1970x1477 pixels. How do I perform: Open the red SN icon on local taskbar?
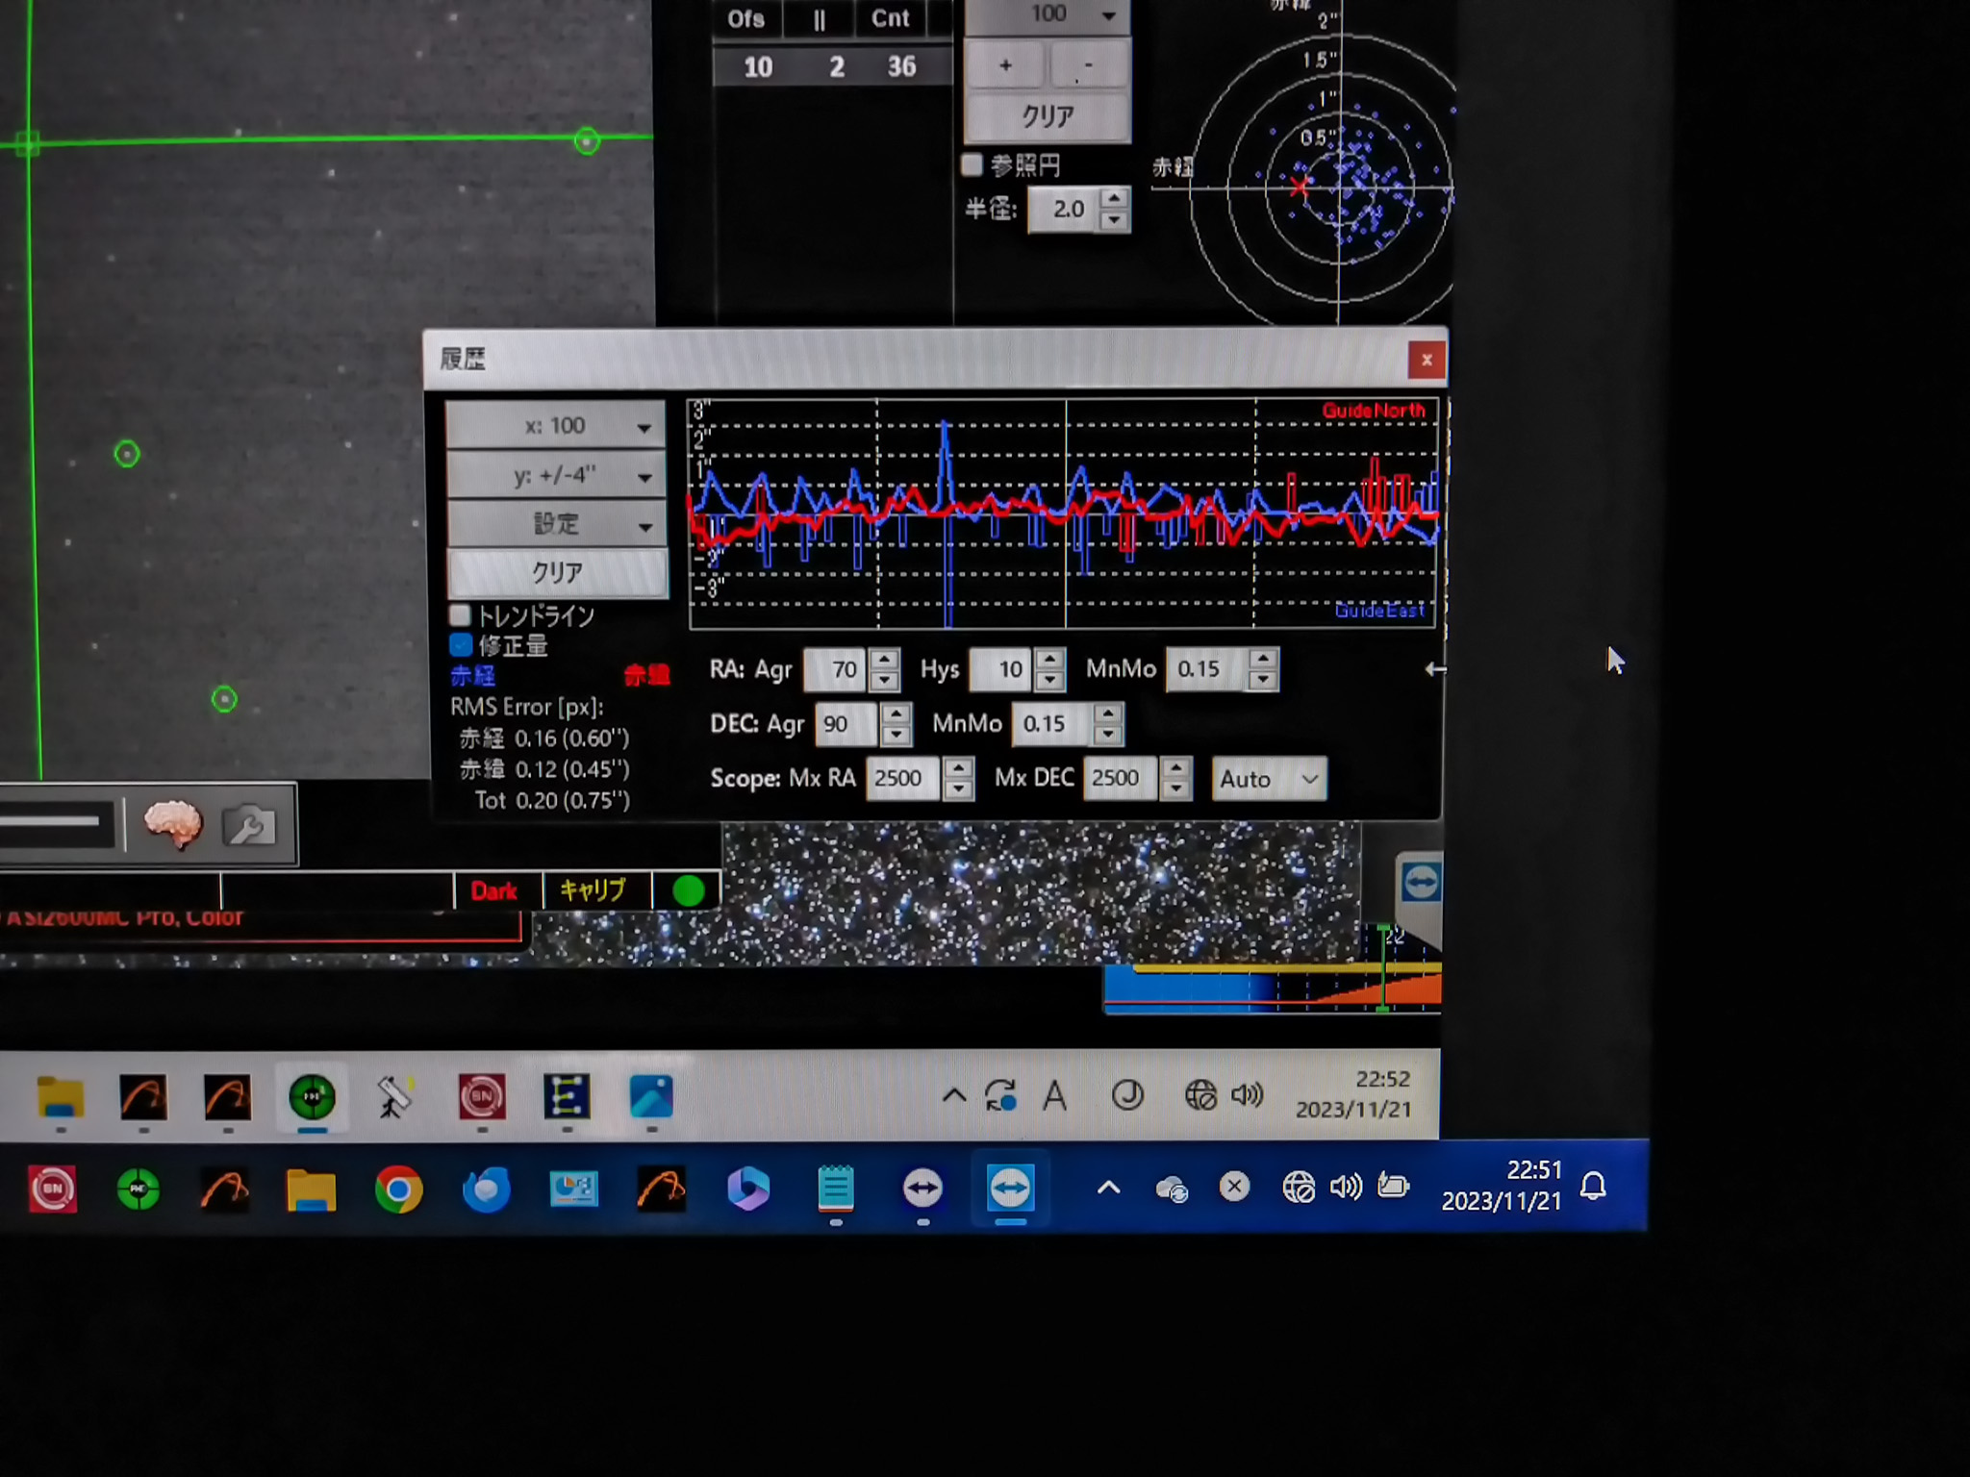click(x=53, y=1189)
